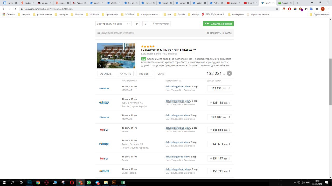The width and height of the screenshot is (332, 186).
Task: Open the copy link icon button
Action: 137,24
